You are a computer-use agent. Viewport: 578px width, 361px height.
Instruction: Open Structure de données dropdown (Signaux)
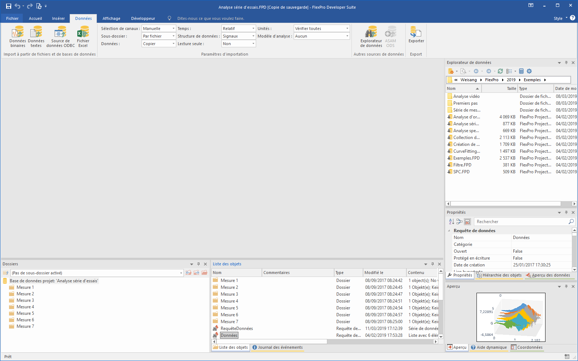click(x=238, y=36)
